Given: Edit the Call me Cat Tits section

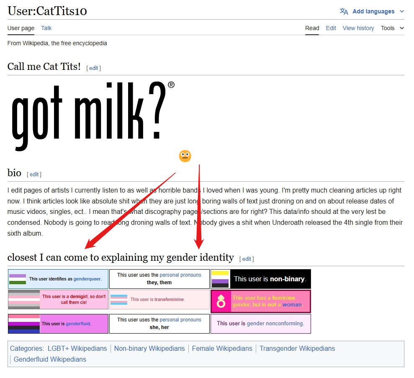Looking at the screenshot, I should coord(93,68).
